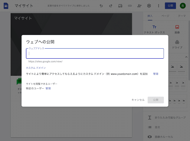Switch to the 挿入 tab

[x=150, y=16]
